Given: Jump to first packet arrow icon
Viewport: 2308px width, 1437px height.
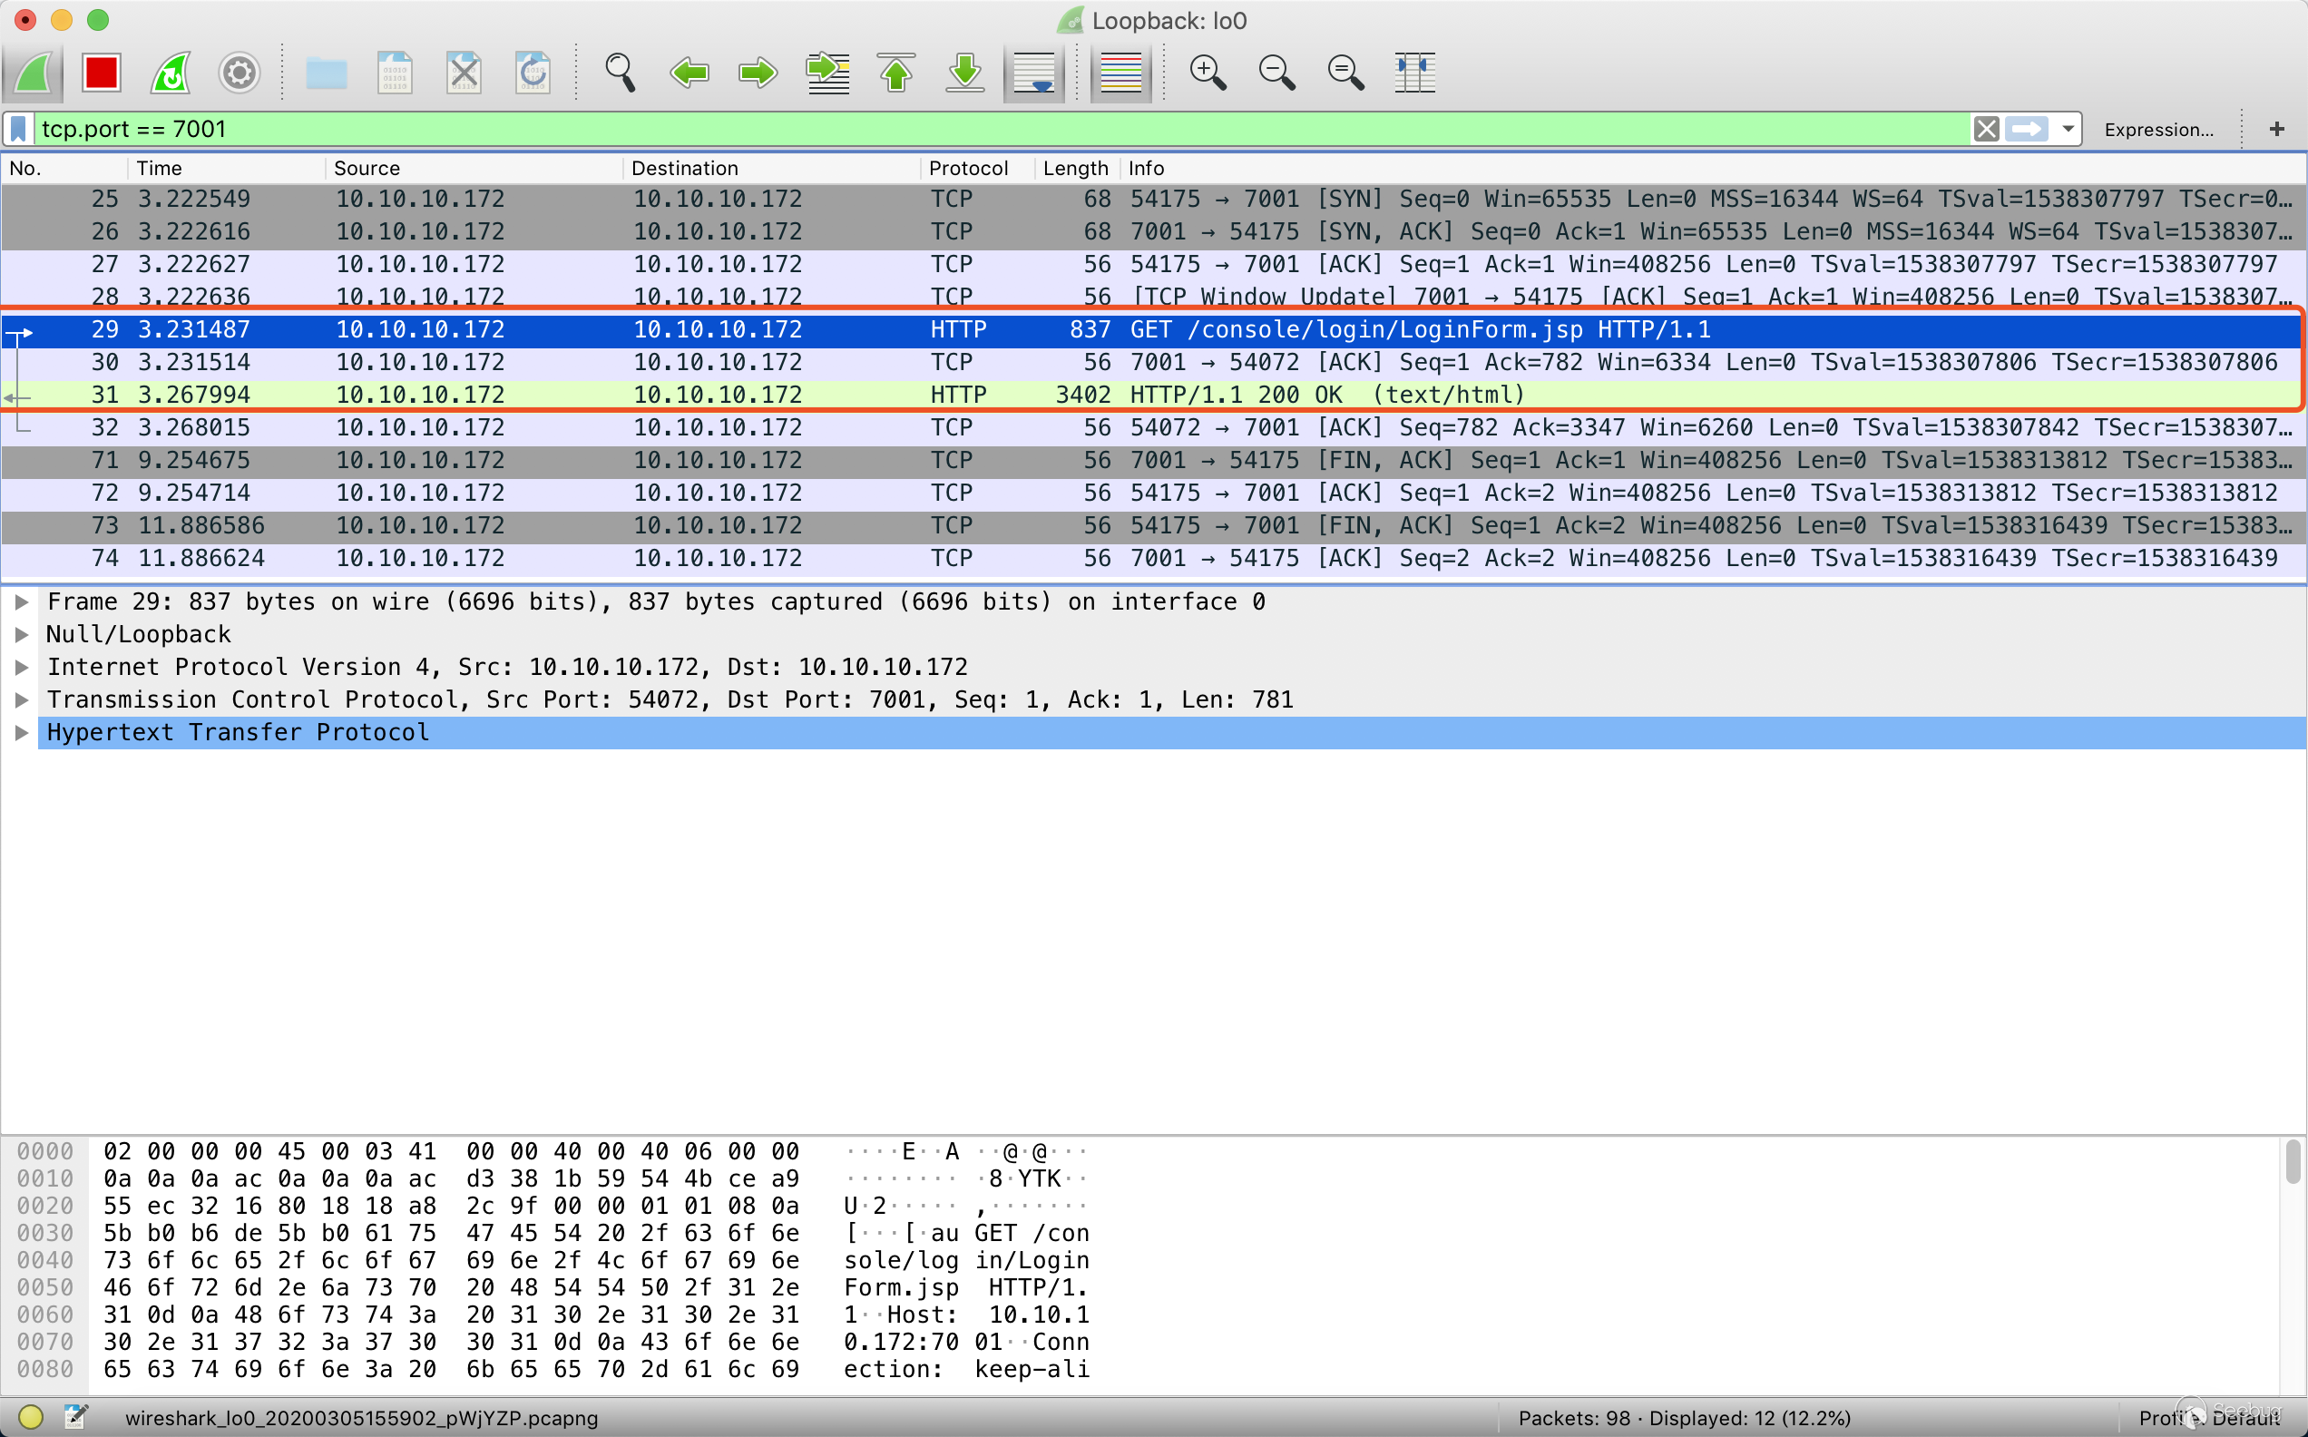Looking at the screenshot, I should [896, 73].
